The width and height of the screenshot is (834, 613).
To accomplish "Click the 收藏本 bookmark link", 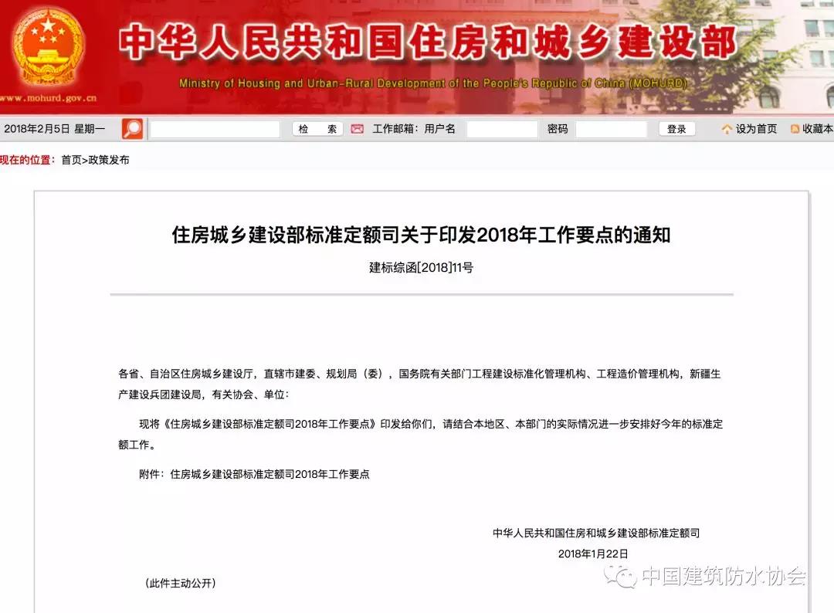I will click(x=817, y=129).
